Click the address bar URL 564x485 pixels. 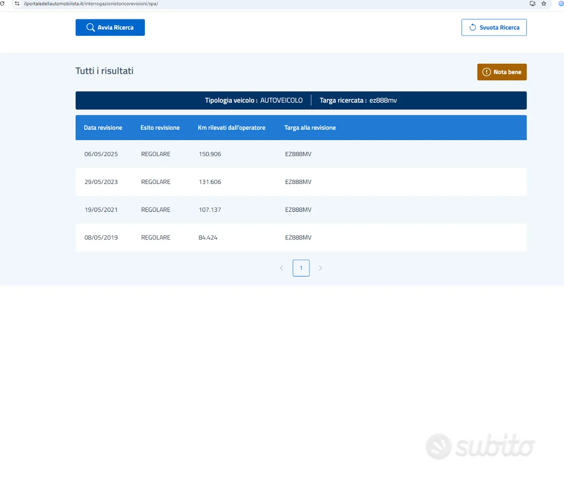tap(91, 4)
